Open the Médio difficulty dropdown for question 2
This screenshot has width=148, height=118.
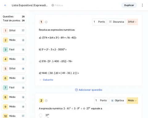[x=132, y=100]
